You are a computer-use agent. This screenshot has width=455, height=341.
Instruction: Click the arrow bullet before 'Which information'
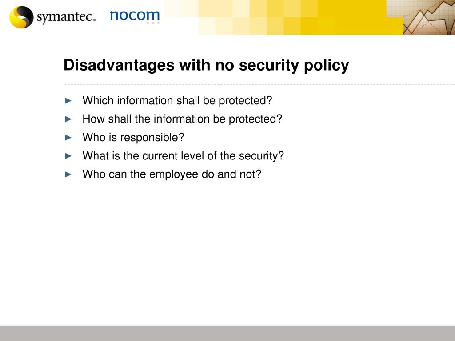pyautogui.click(x=68, y=101)
